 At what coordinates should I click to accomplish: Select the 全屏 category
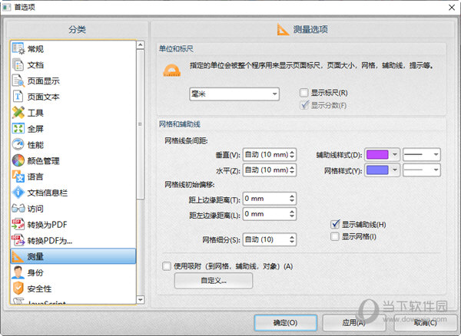[x=73, y=129]
